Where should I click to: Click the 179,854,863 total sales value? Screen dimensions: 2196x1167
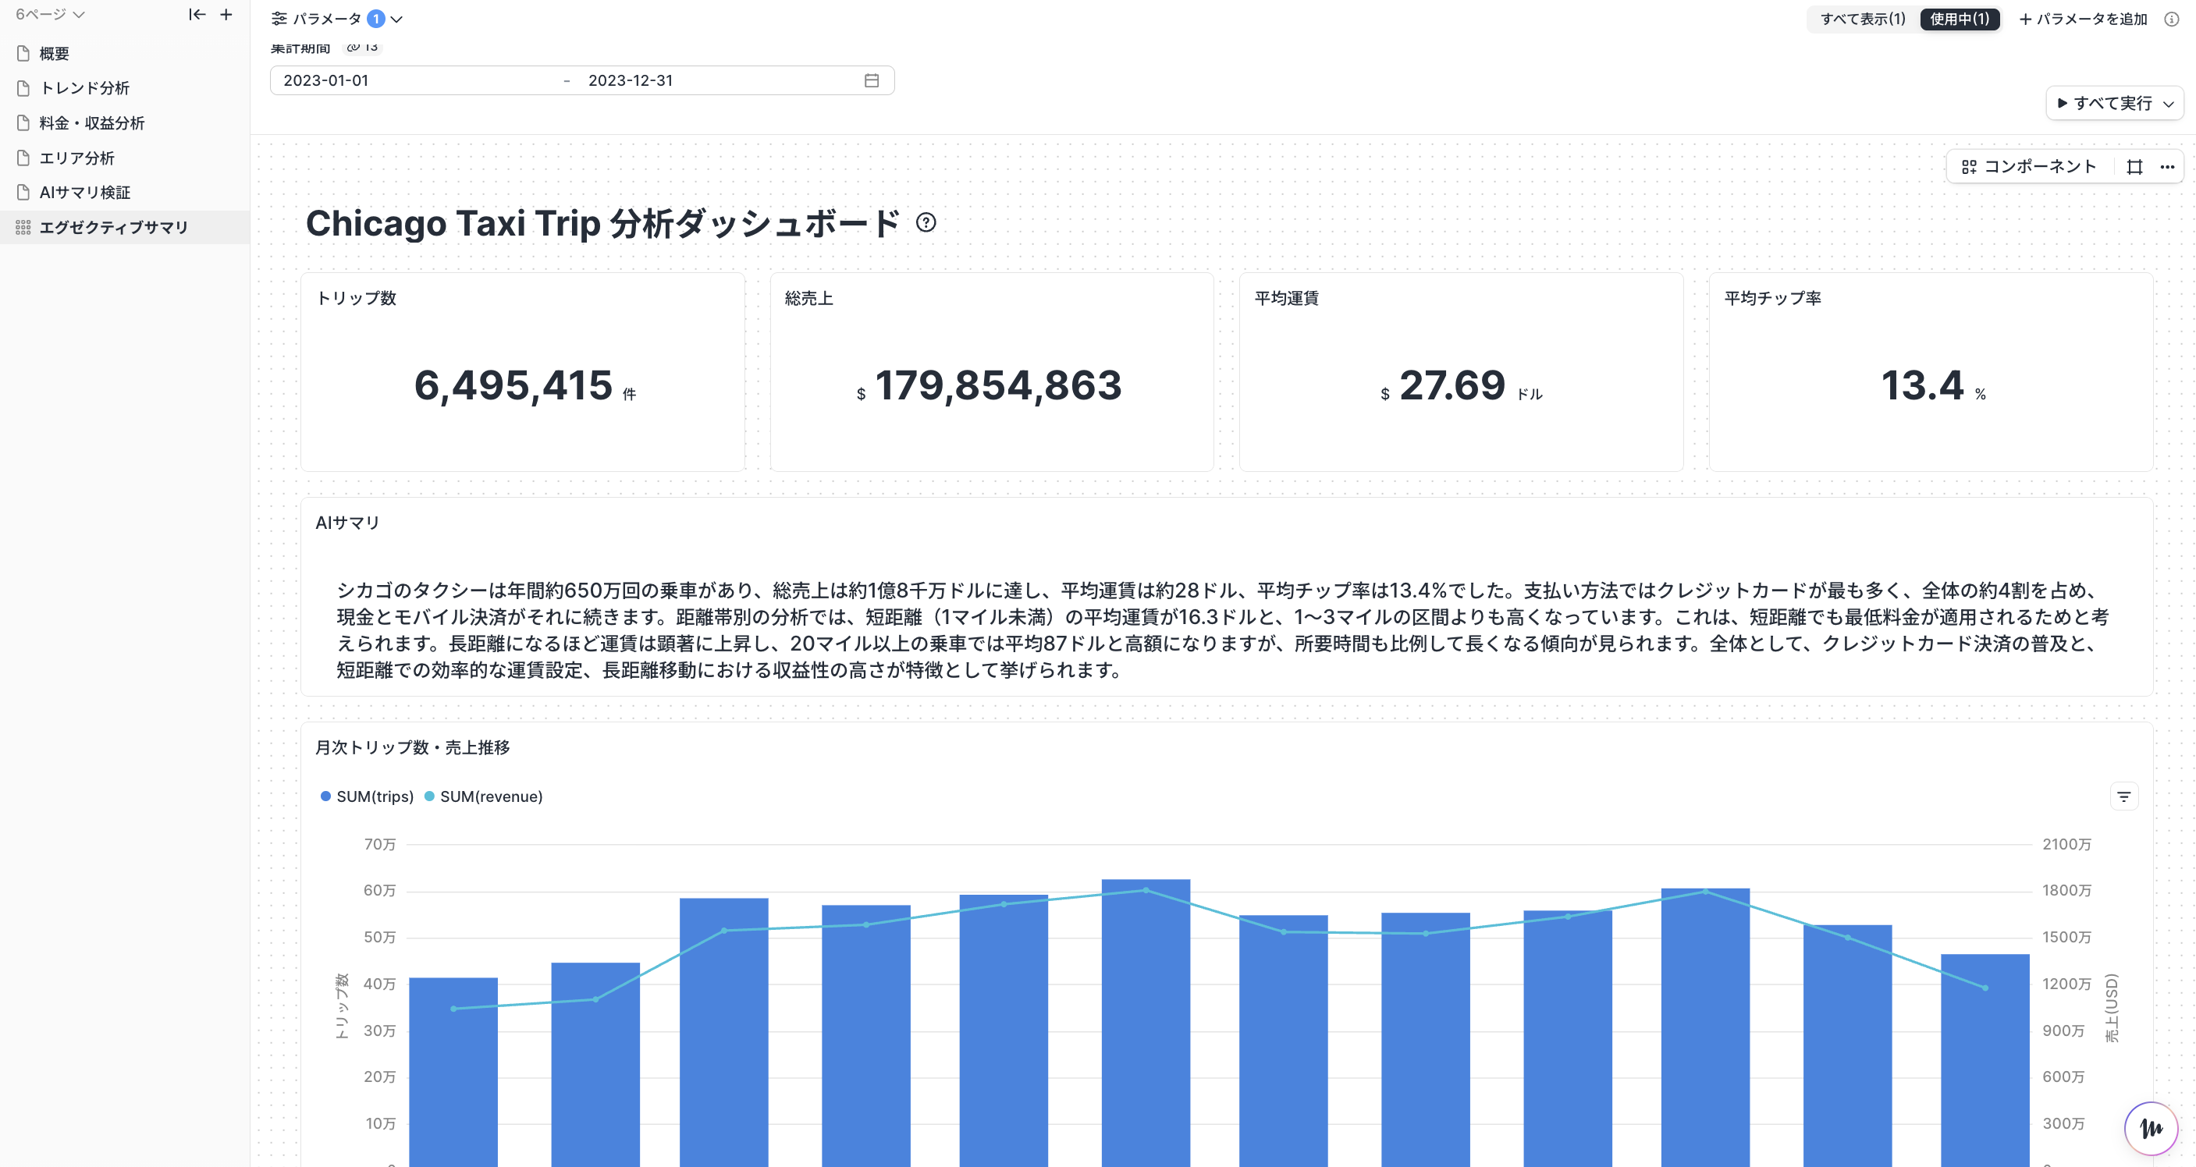998,385
